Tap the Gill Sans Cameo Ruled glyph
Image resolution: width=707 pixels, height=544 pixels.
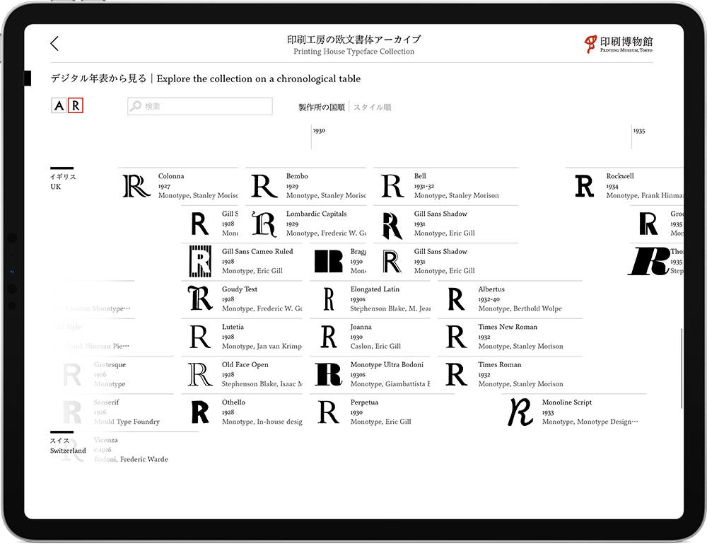tap(200, 261)
